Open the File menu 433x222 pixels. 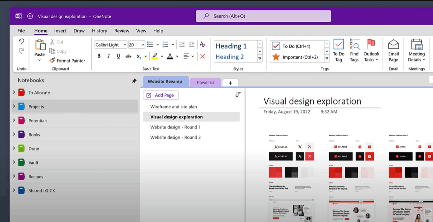[21, 31]
